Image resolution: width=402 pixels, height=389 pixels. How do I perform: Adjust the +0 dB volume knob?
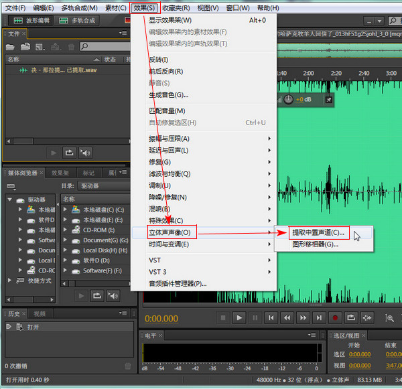coord(288,100)
